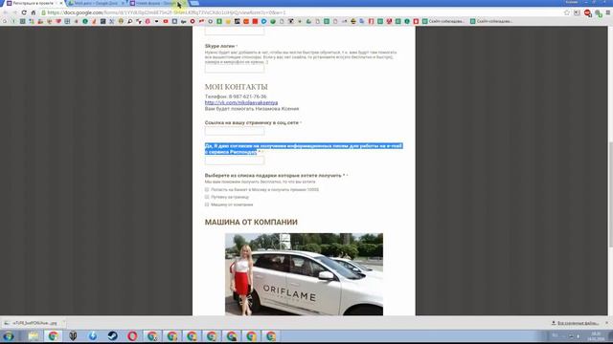The image size is (613, 344).
Task: Open the downloaded .jpg file in download bar
Action: (x=34, y=323)
